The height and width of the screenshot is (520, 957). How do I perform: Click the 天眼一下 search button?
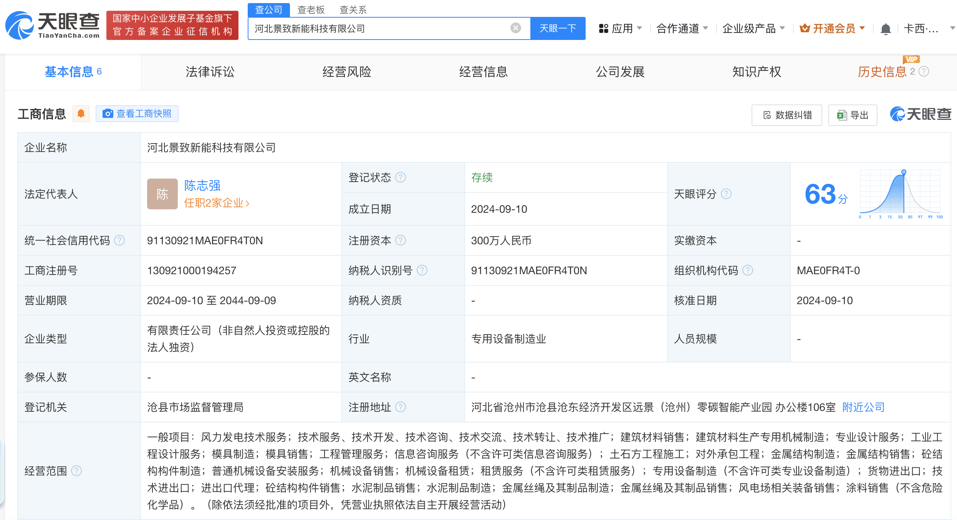click(558, 28)
